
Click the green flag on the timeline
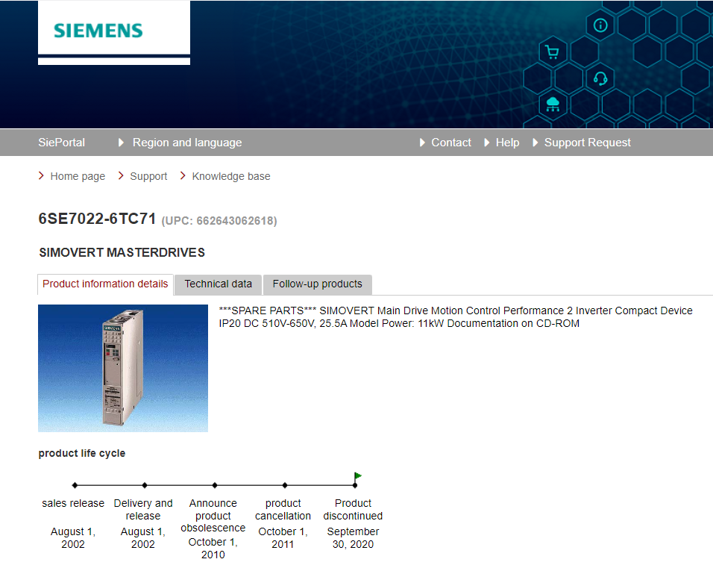358,476
